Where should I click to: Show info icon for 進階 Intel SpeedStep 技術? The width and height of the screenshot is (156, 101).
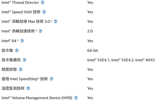[x=51, y=79]
